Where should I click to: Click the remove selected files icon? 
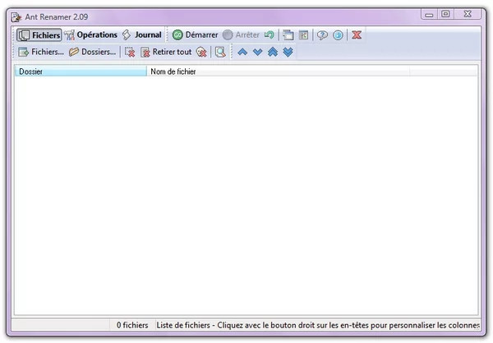coord(130,52)
